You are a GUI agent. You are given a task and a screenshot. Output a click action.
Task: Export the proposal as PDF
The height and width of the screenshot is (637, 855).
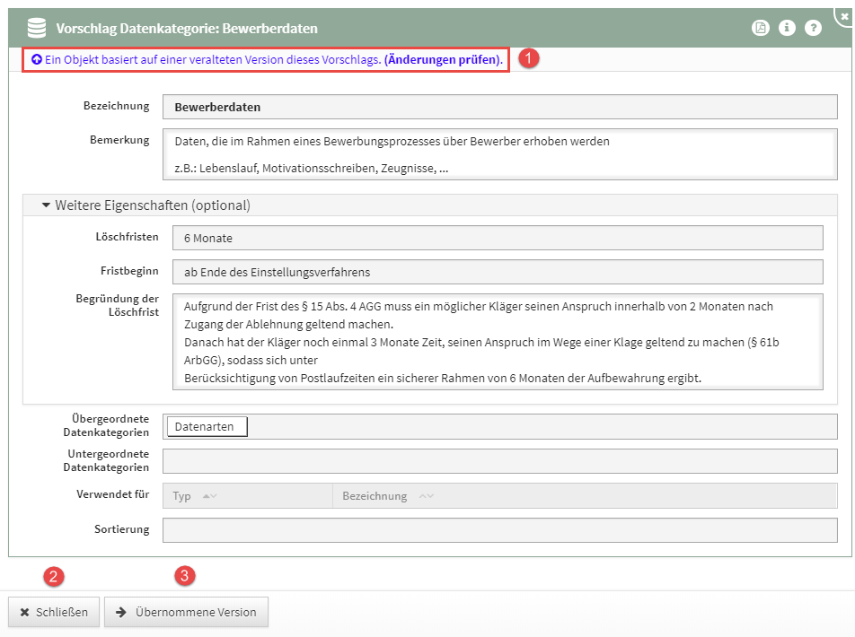pos(761,28)
